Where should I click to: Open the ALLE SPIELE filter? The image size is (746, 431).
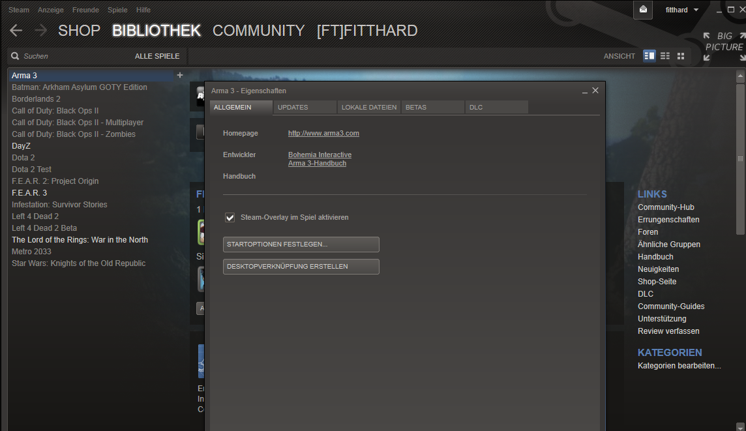tap(157, 56)
